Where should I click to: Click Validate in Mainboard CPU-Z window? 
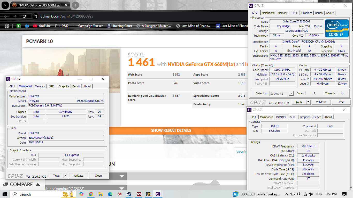pyautogui.click(x=78, y=176)
